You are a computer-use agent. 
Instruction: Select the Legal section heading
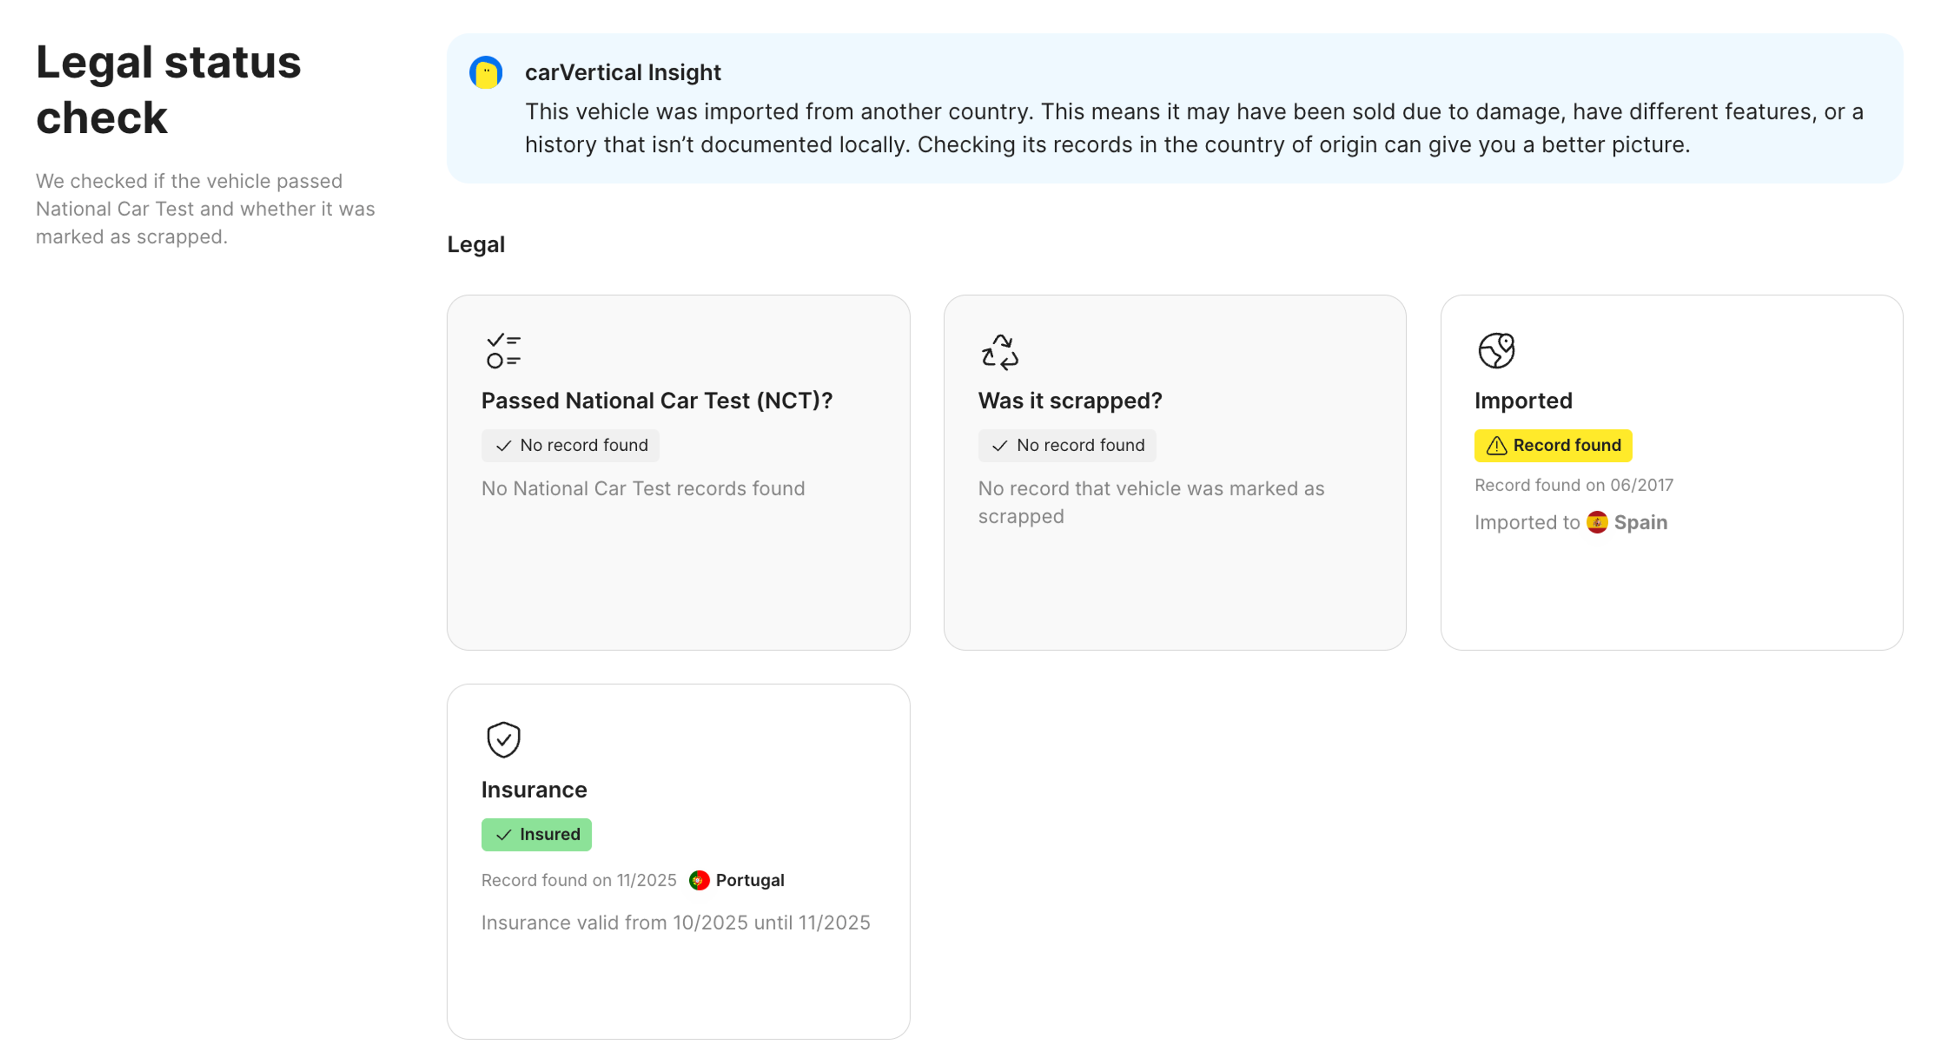pos(475,243)
